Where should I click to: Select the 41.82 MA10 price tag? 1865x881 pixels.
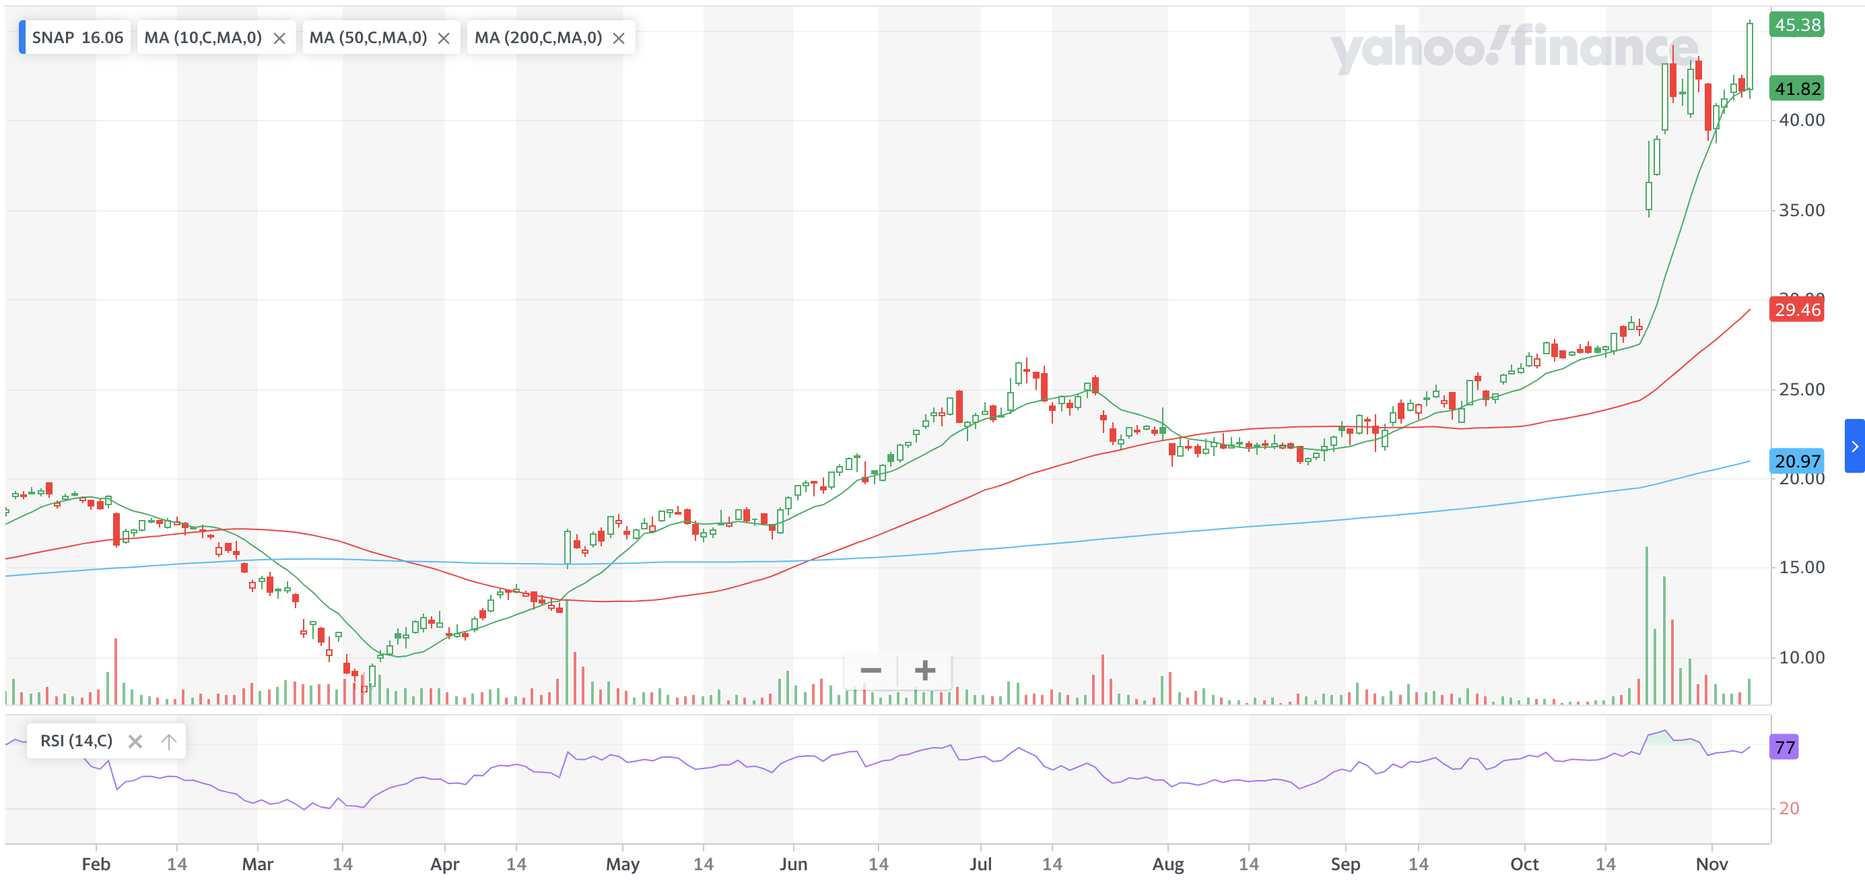(1797, 89)
